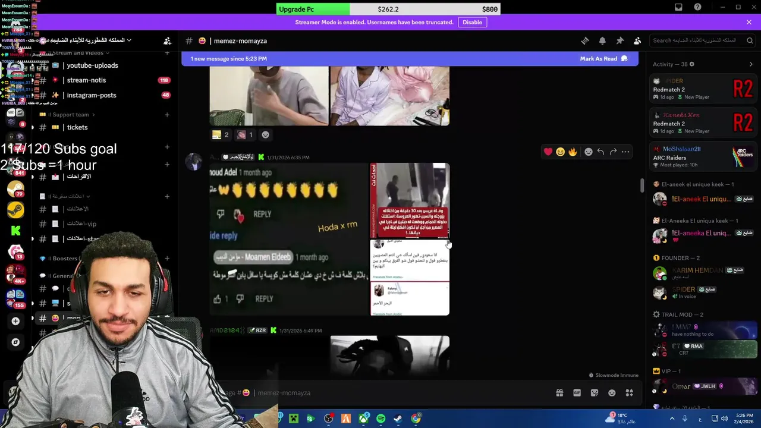
Task: Open member SPIDER in voice
Action: point(703,292)
